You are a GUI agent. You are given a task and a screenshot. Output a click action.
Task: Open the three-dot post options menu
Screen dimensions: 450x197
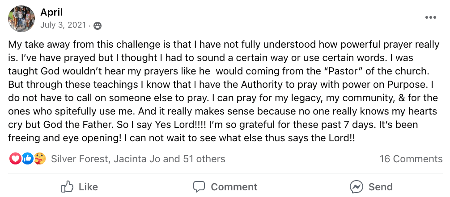point(430,17)
